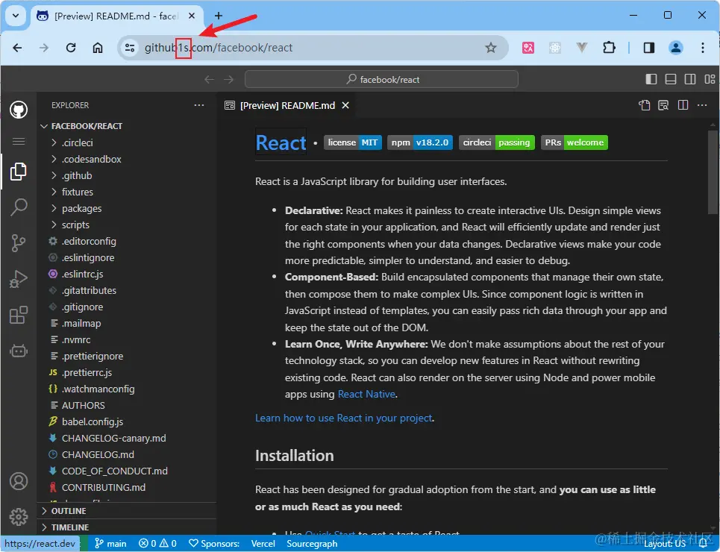Open the Accounts icon in activity bar
The image size is (720, 552).
tap(19, 481)
